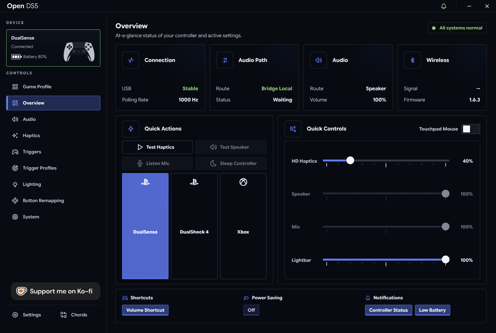Screen dimensions: 496x333
Task: Click the Shortcuts gamepad icon
Action: click(125, 298)
